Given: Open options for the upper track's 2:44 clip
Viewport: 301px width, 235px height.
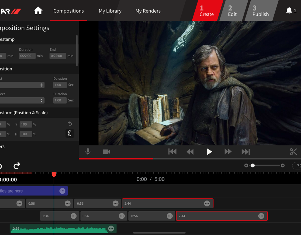Looking at the screenshot, I should click(x=207, y=203).
